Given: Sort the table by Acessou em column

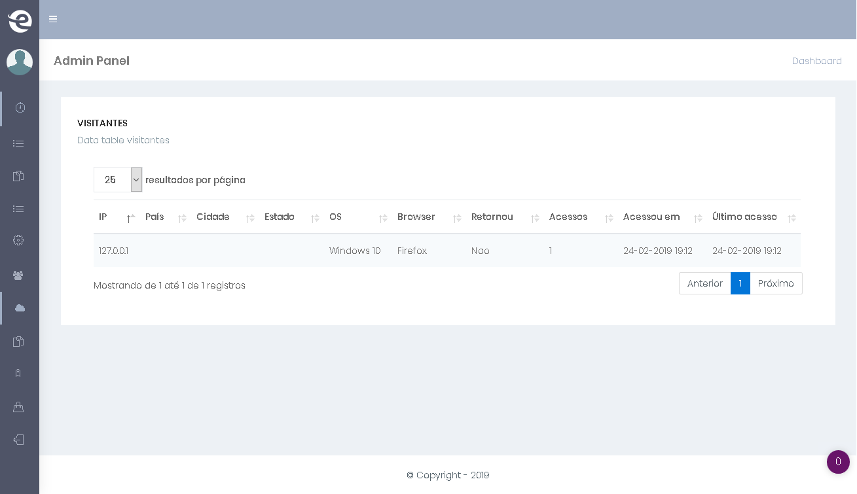Looking at the screenshot, I should tap(663, 217).
